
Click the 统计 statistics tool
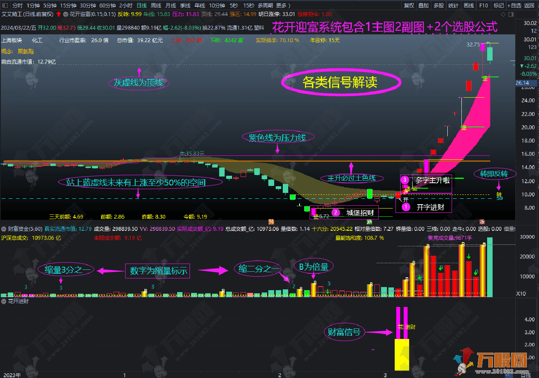[453, 5]
